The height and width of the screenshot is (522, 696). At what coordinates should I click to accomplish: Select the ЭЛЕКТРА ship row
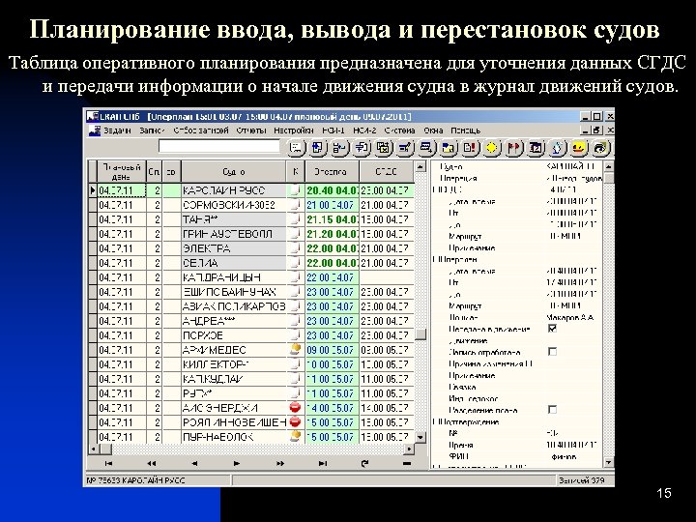[251, 248]
